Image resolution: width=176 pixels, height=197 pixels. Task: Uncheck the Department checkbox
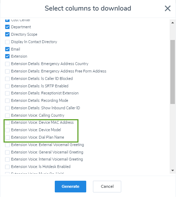pos(7,27)
